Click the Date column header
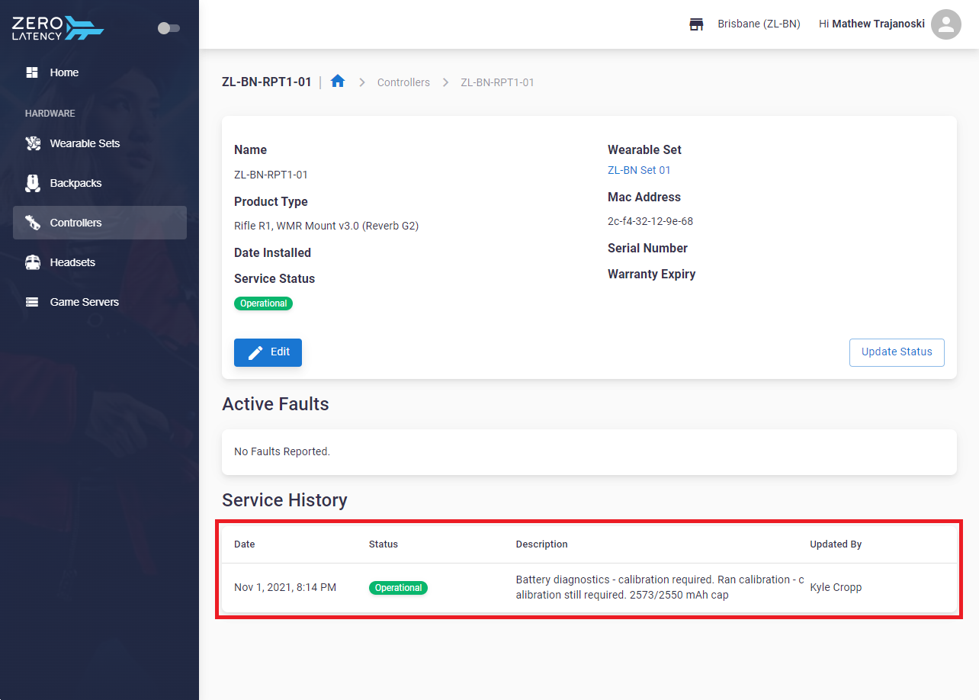The image size is (979, 700). 245,544
